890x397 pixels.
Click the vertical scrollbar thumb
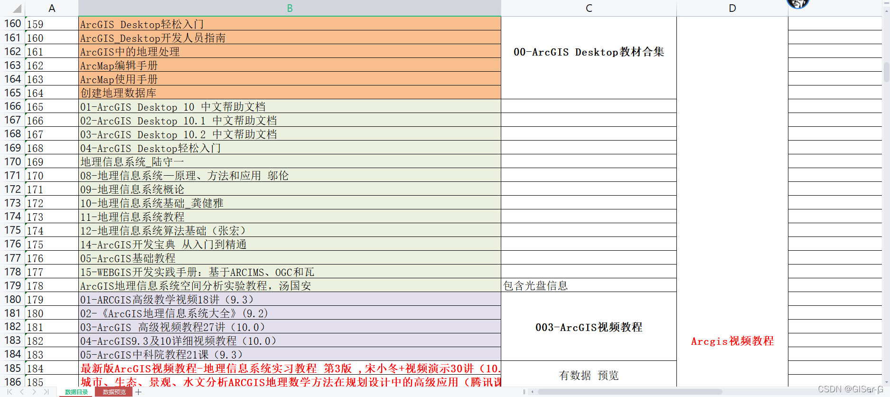tap(886, 72)
